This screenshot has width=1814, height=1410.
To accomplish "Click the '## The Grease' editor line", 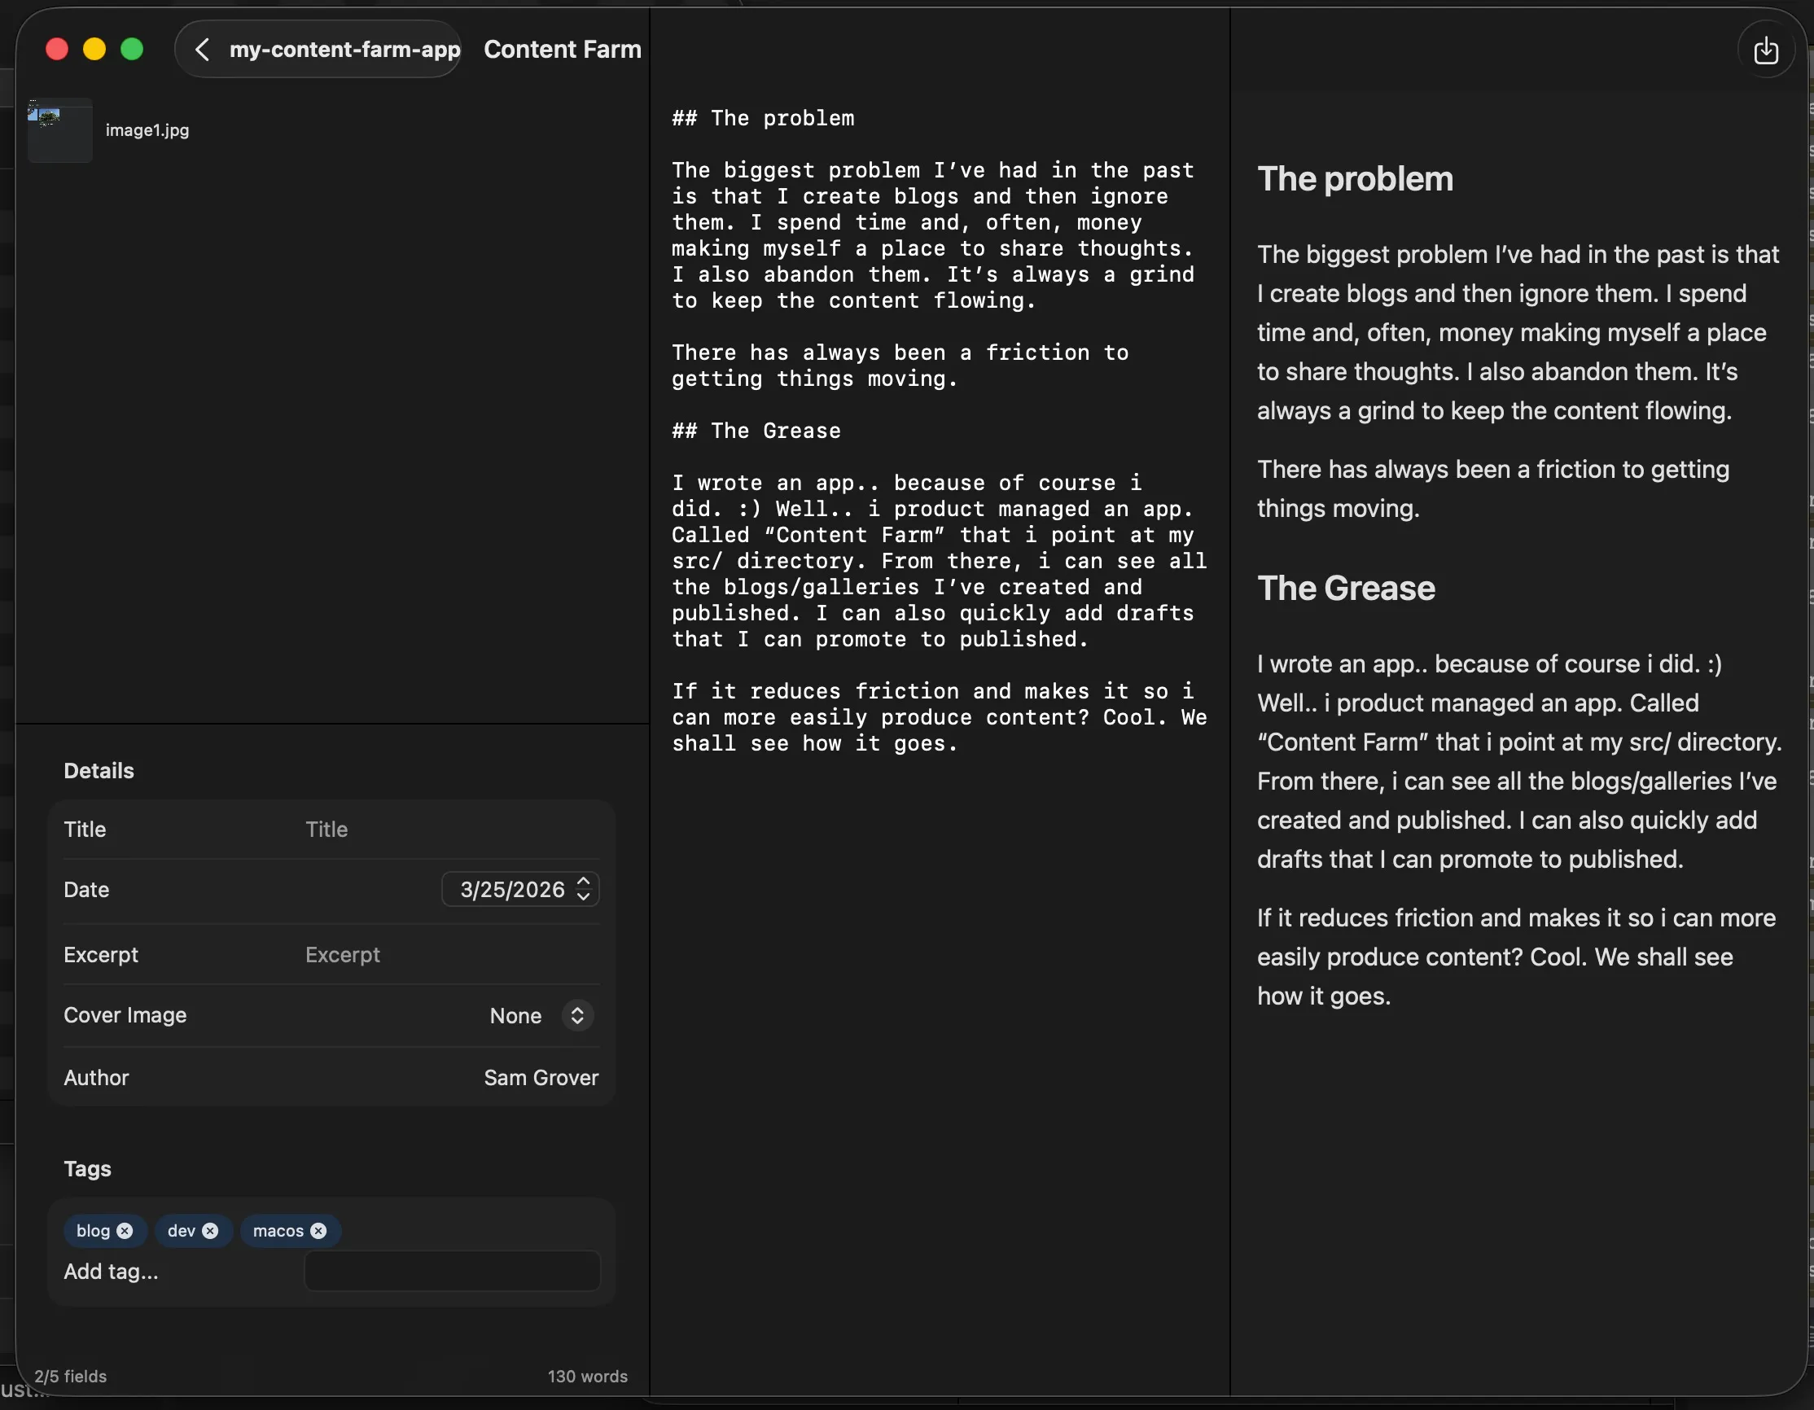I will click(x=756, y=431).
